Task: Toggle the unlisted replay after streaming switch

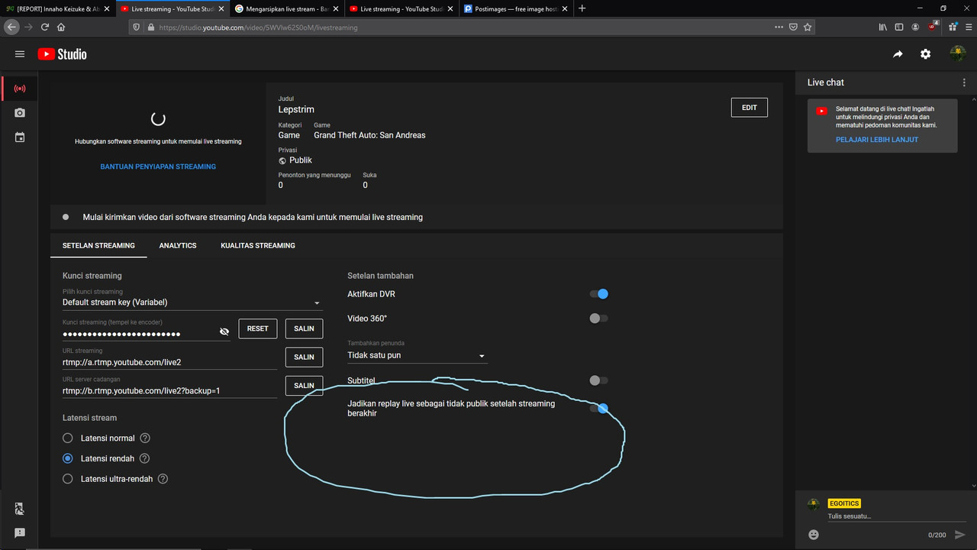Action: (x=598, y=409)
